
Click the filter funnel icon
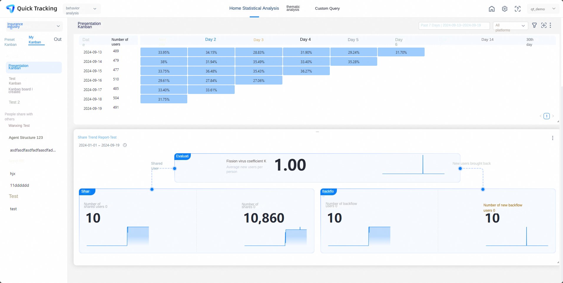[x=534, y=25]
